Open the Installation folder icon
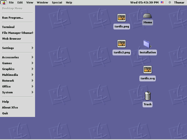 [x=148, y=44]
